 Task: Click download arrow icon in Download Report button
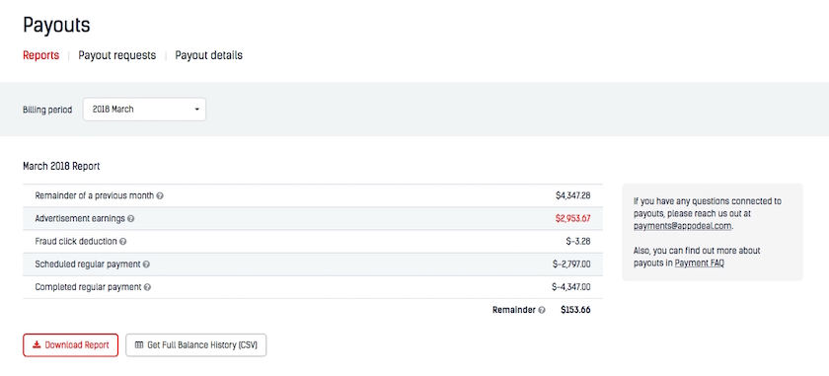[x=37, y=345]
